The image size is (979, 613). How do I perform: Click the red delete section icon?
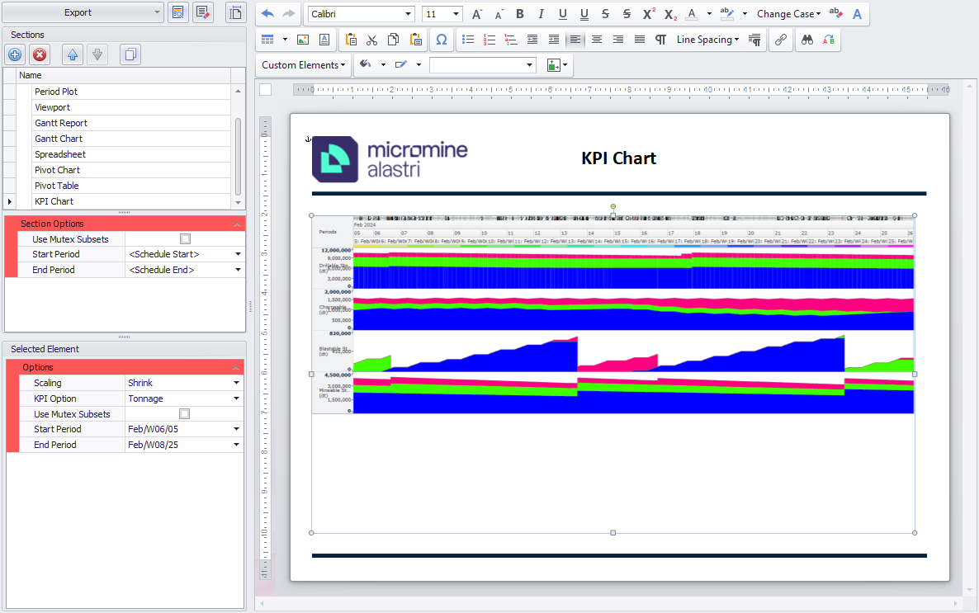click(39, 54)
